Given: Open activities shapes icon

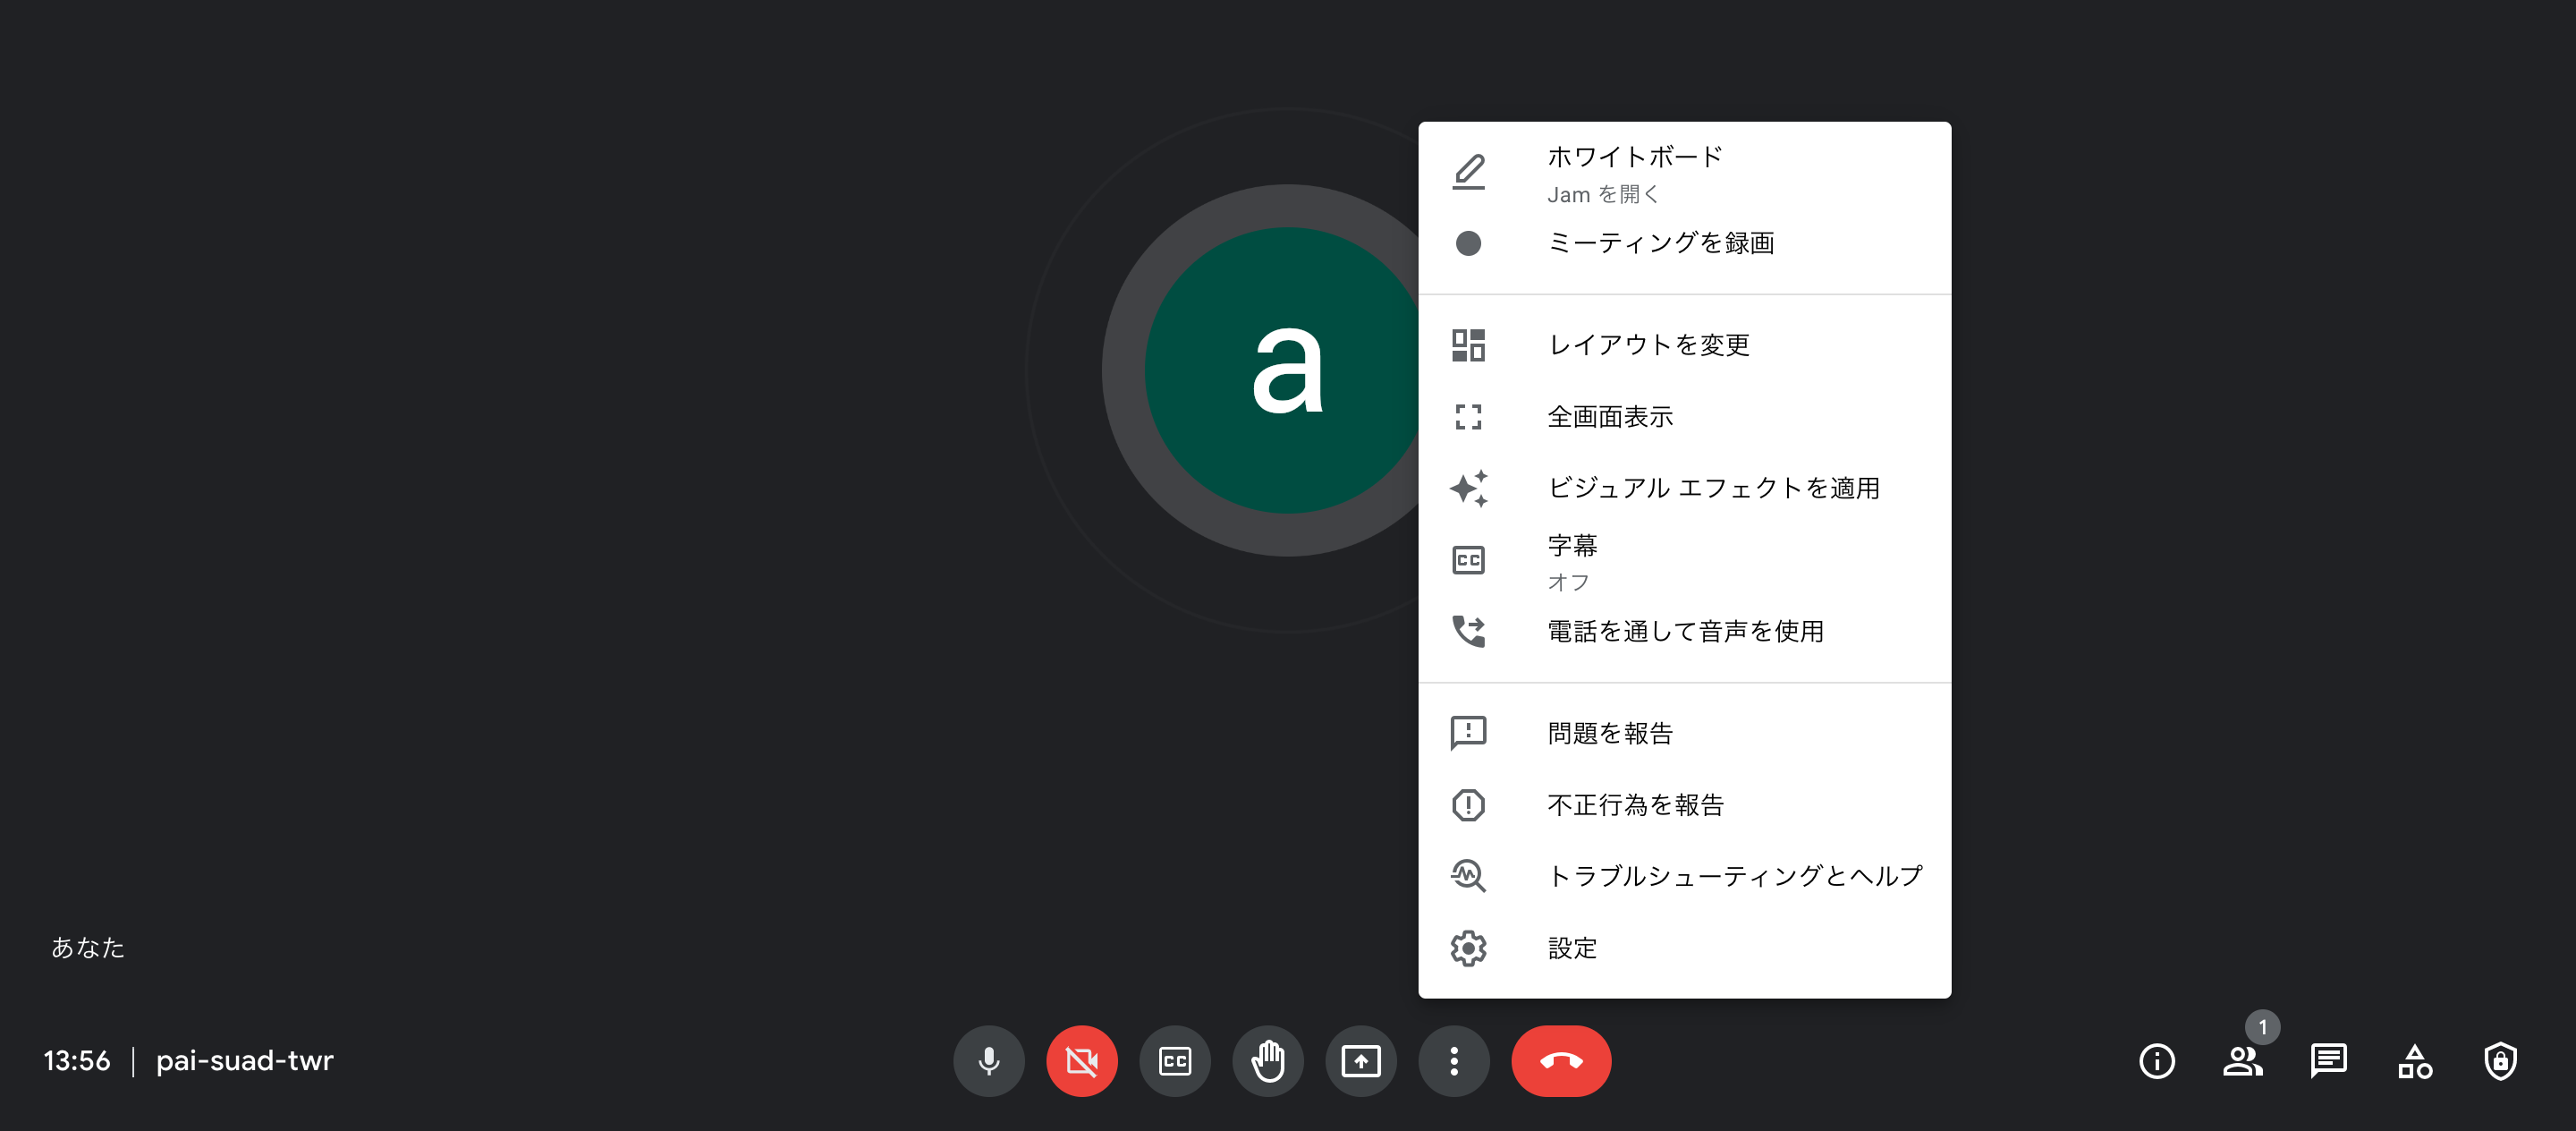Looking at the screenshot, I should click(x=2414, y=1061).
